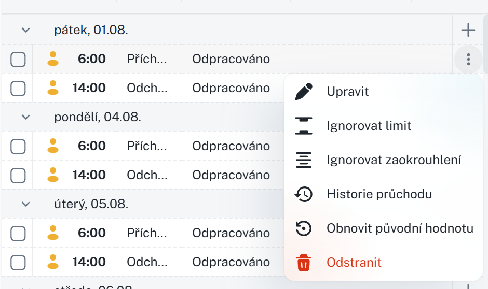Click the Ignorovat zaokrouhlení lines icon
The image size is (488, 289).
click(x=304, y=160)
